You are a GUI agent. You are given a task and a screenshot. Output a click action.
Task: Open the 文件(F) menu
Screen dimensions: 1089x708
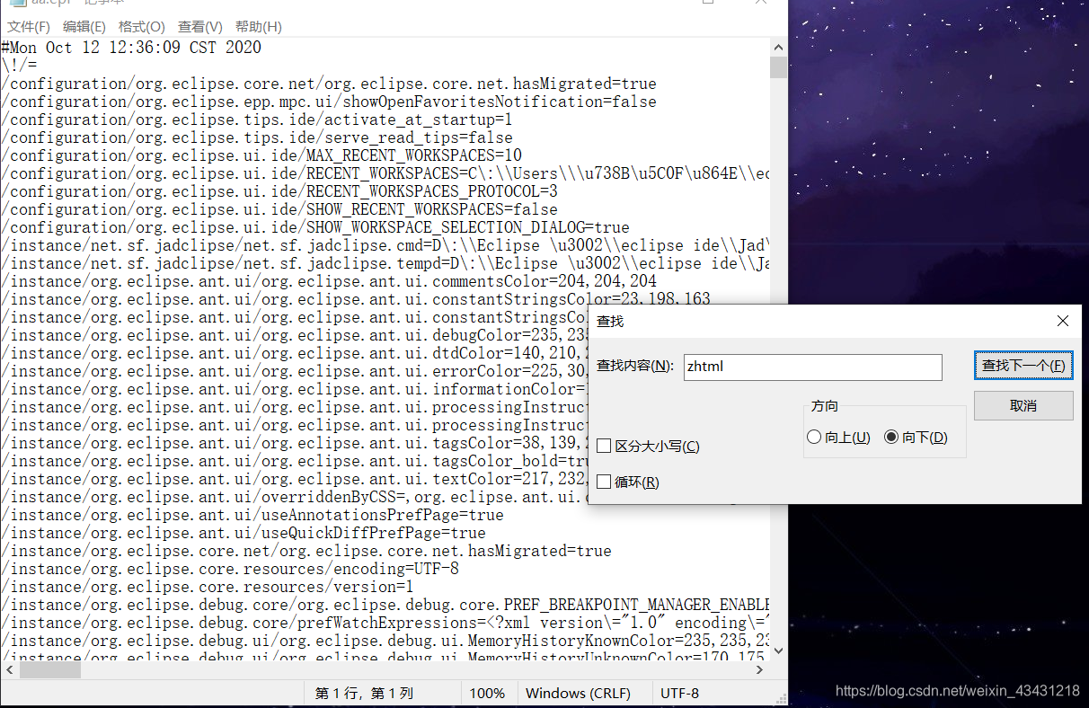[x=28, y=26]
